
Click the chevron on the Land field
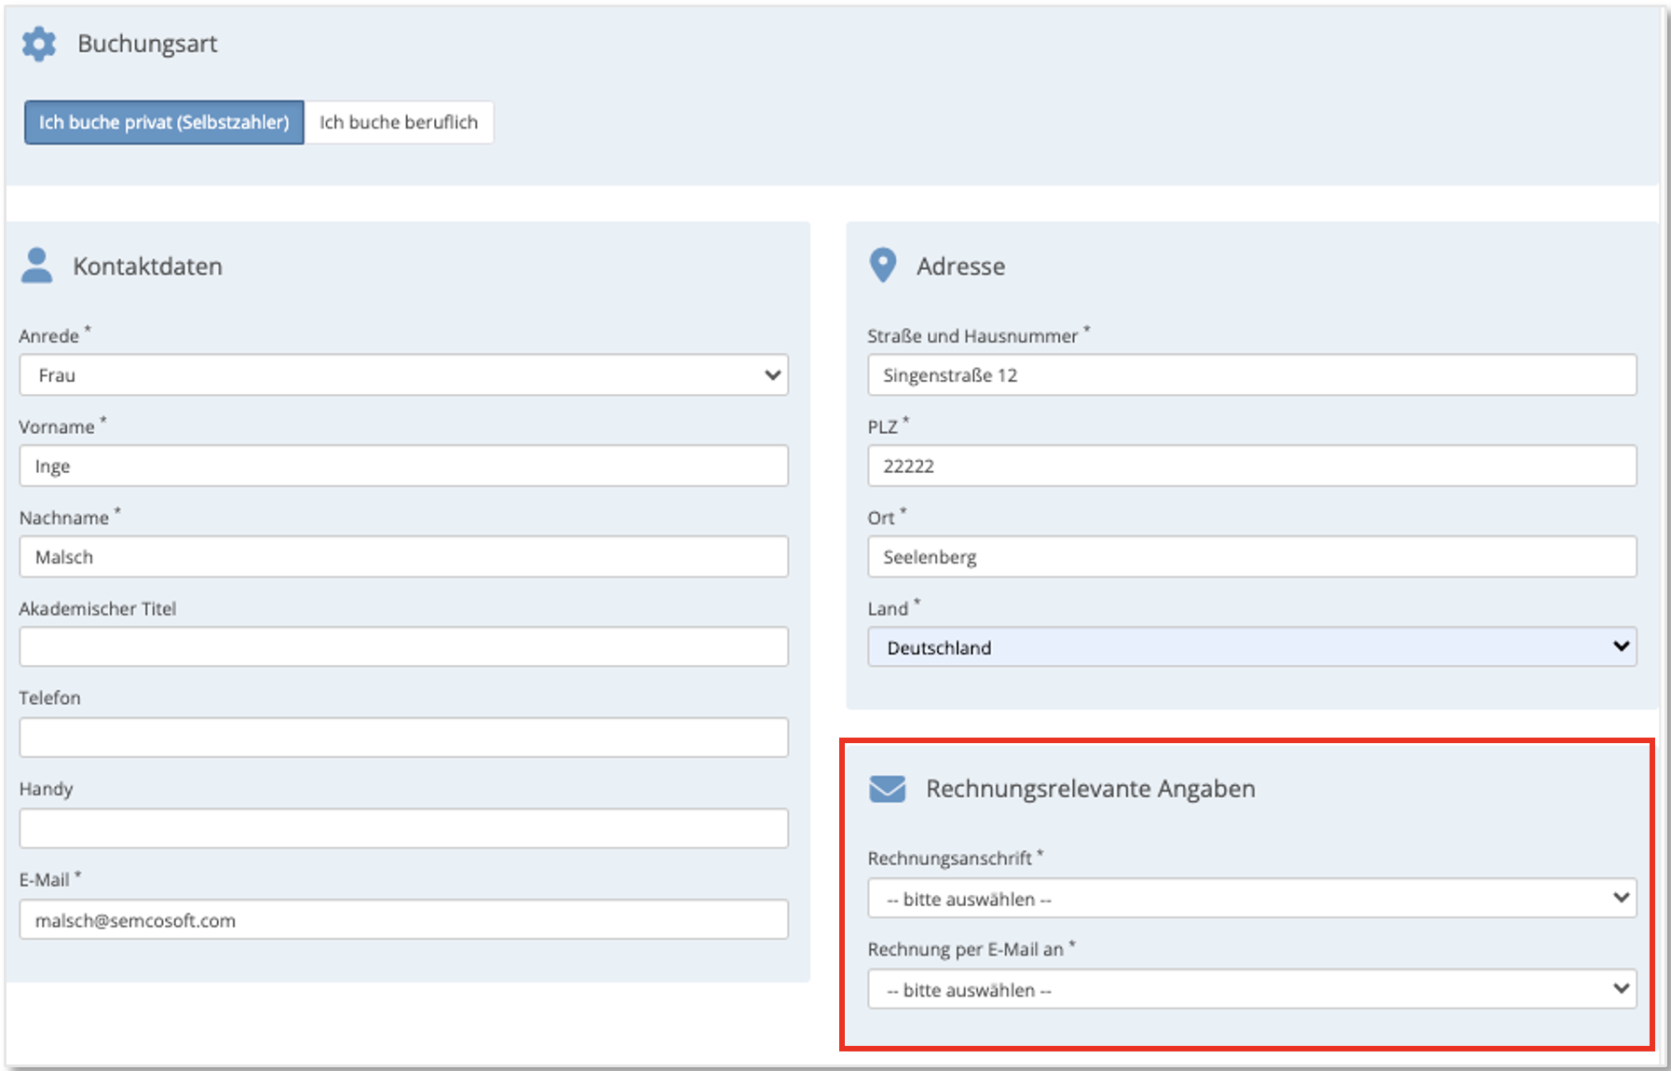pyautogui.click(x=1621, y=645)
